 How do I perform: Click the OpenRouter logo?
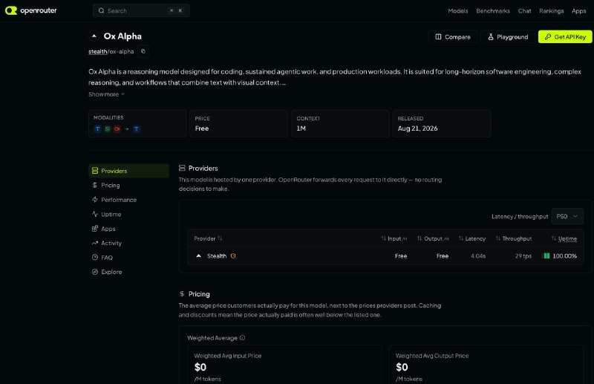(30, 10)
